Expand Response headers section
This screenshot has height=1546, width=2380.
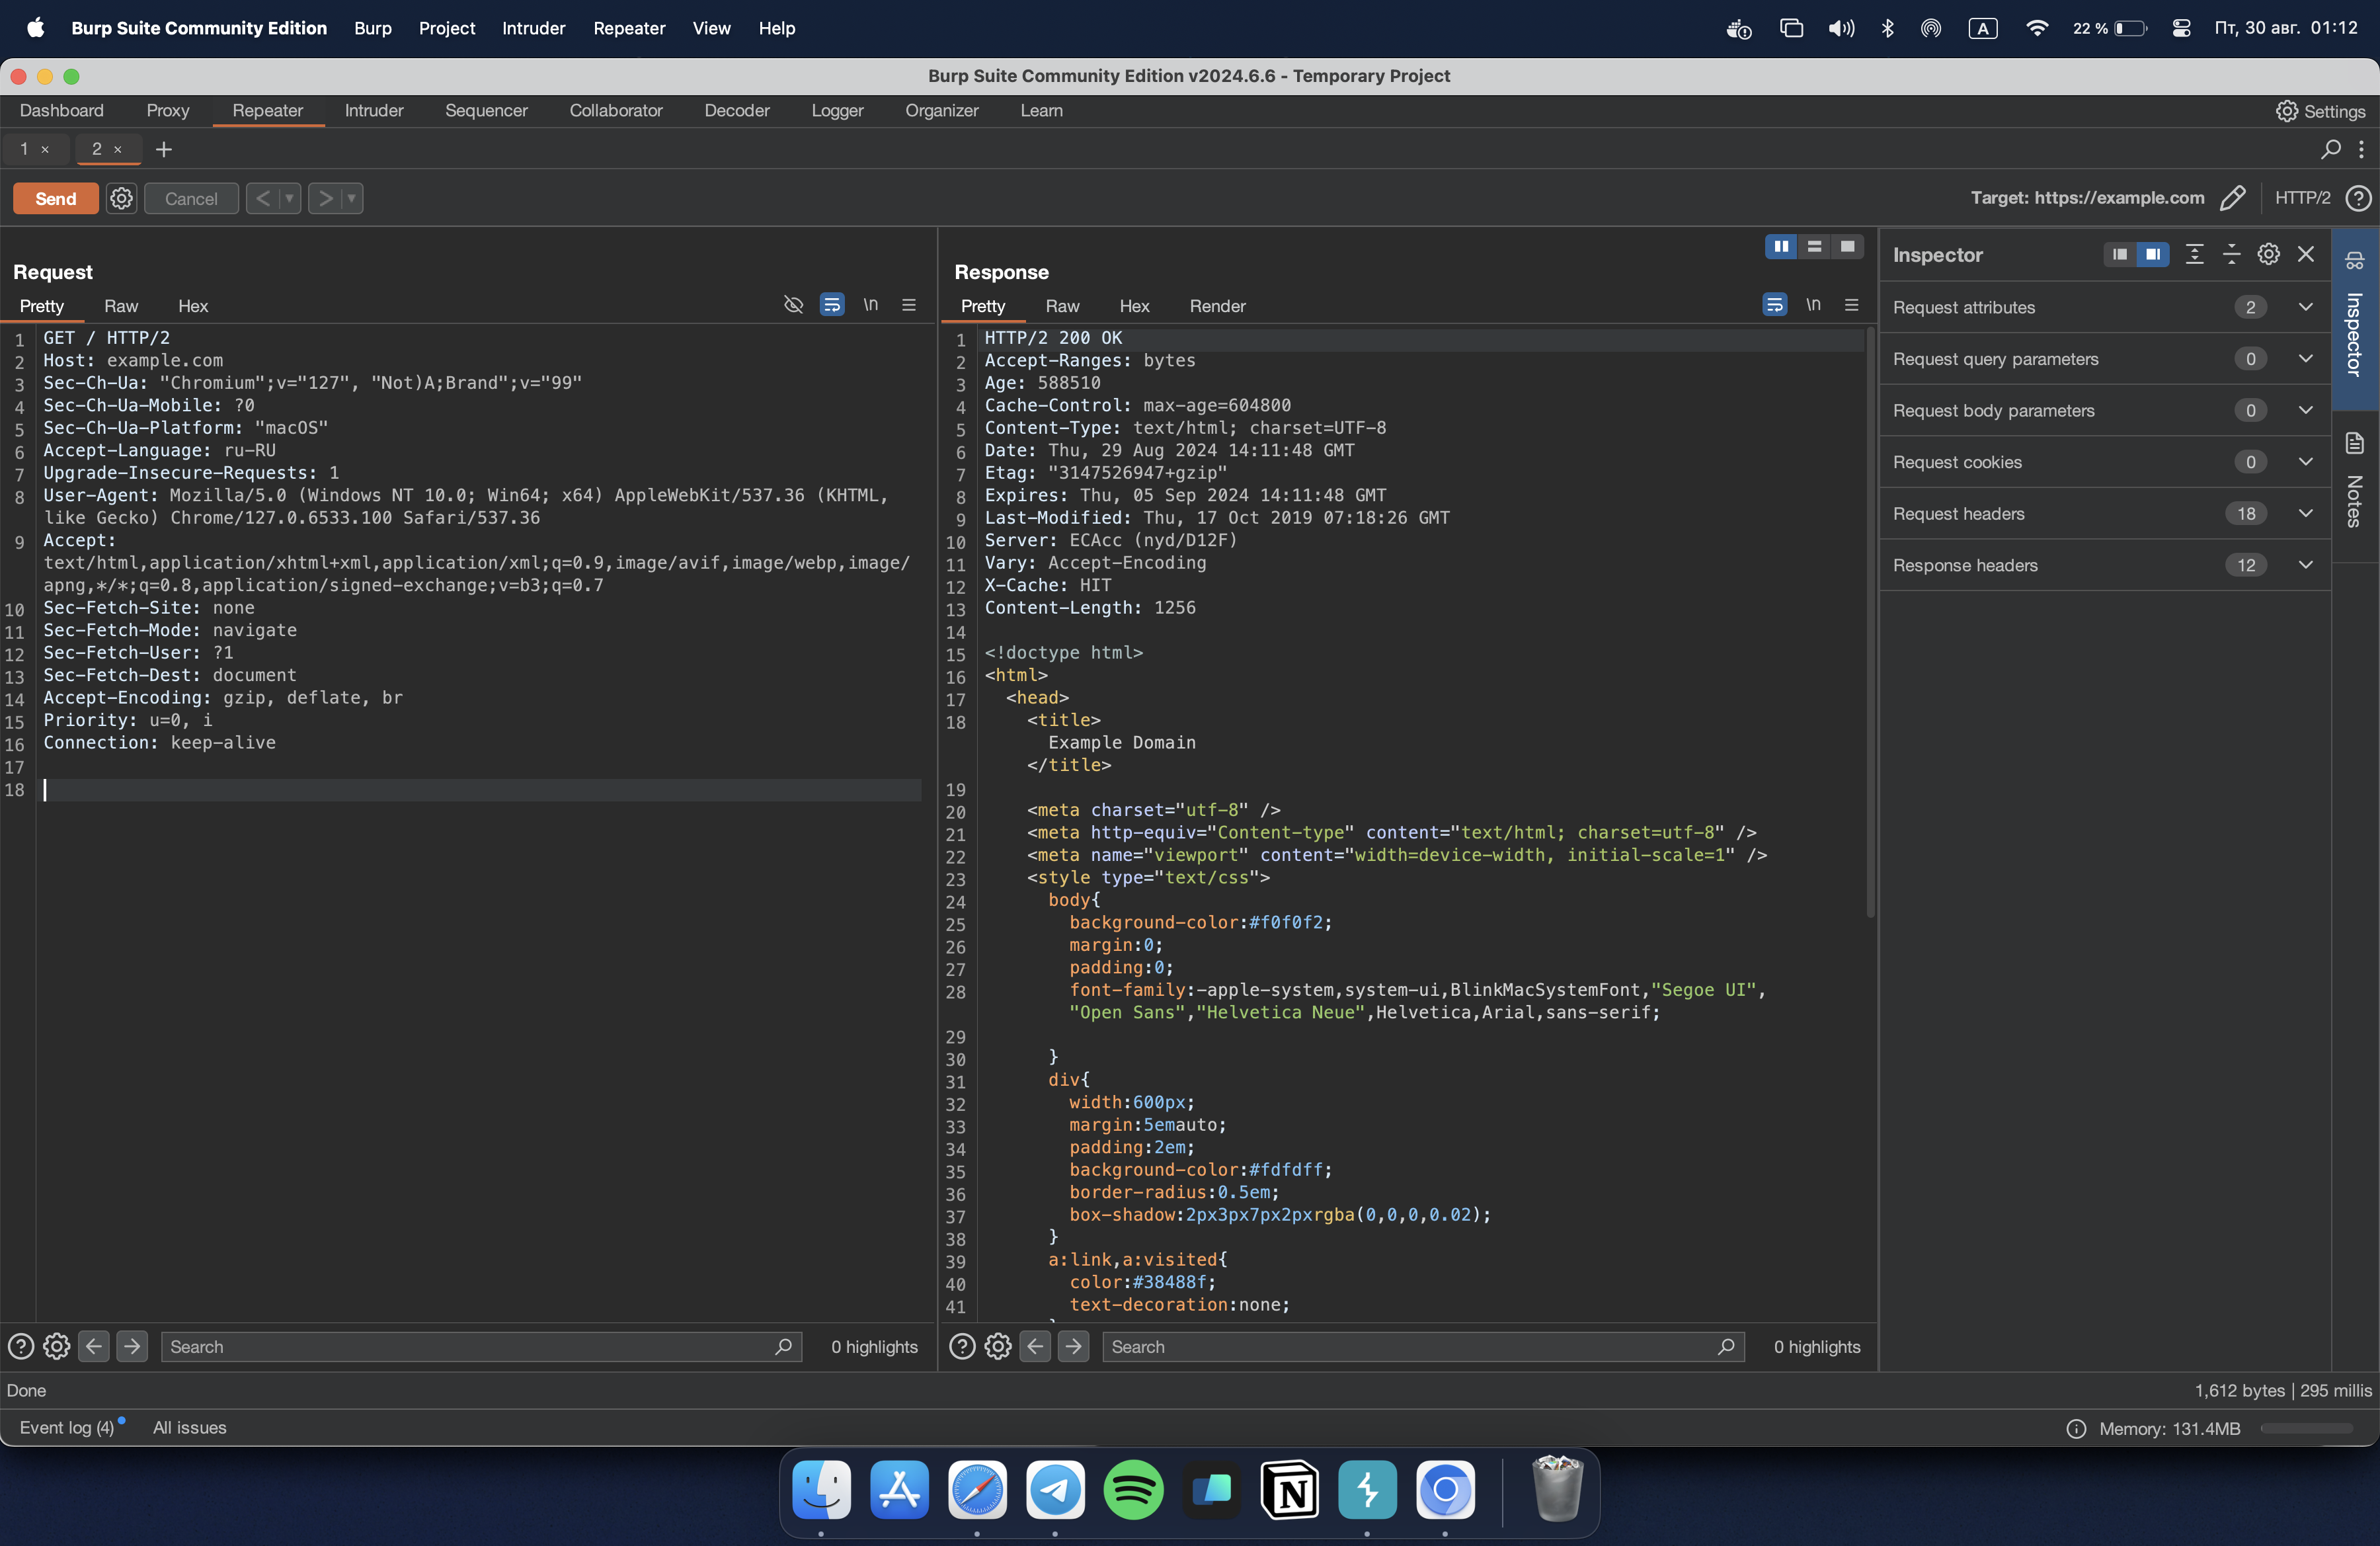pos(2305,565)
